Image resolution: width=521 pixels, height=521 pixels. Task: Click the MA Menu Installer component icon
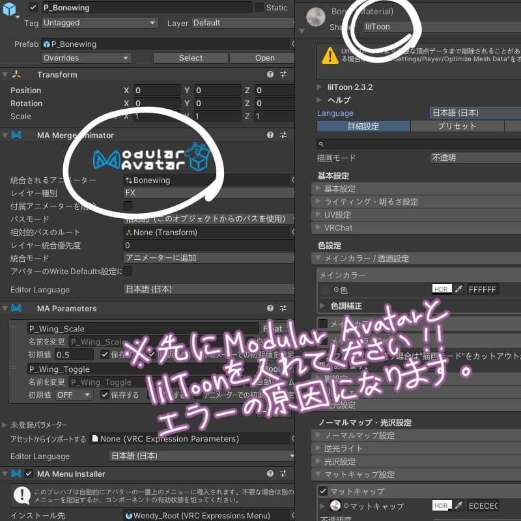(x=16, y=473)
